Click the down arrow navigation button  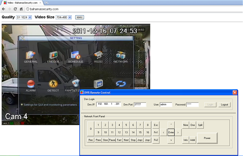[x=171, y=140]
